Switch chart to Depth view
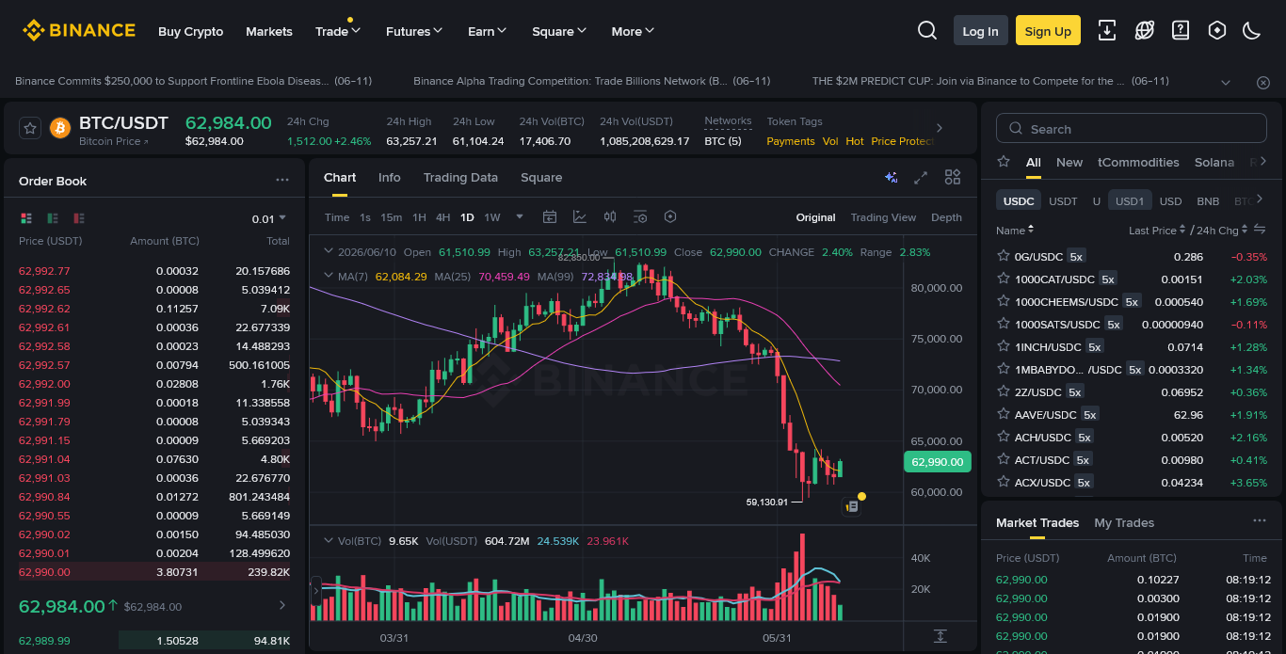The height and width of the screenshot is (654, 1286). tap(946, 217)
